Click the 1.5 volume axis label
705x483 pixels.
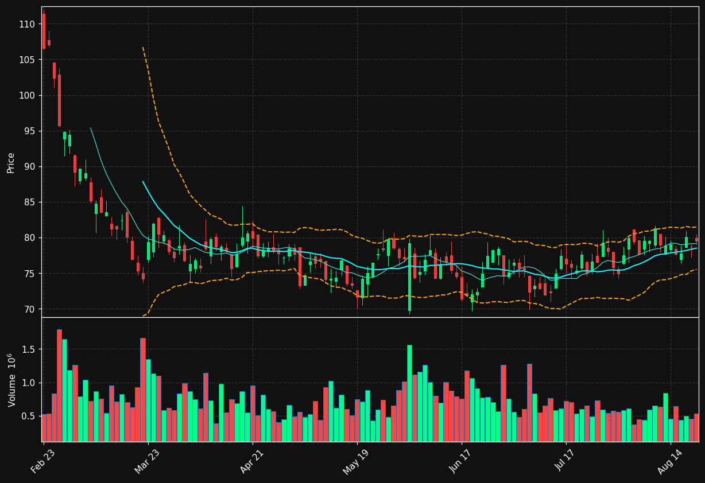29,349
